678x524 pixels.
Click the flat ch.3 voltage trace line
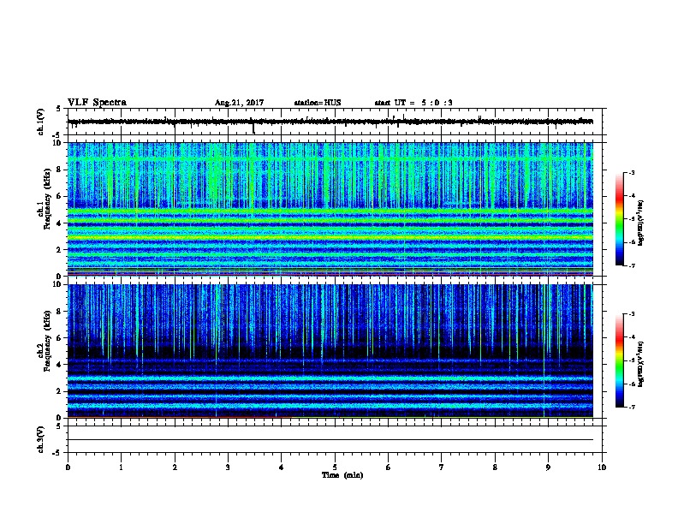[330, 440]
